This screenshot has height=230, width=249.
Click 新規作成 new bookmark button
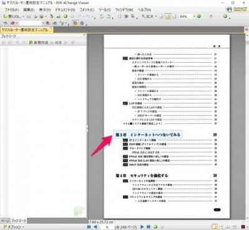tap(39, 42)
